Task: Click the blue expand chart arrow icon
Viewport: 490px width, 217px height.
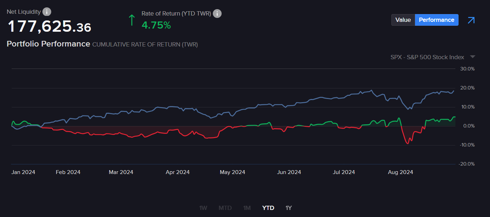Action: (x=471, y=20)
